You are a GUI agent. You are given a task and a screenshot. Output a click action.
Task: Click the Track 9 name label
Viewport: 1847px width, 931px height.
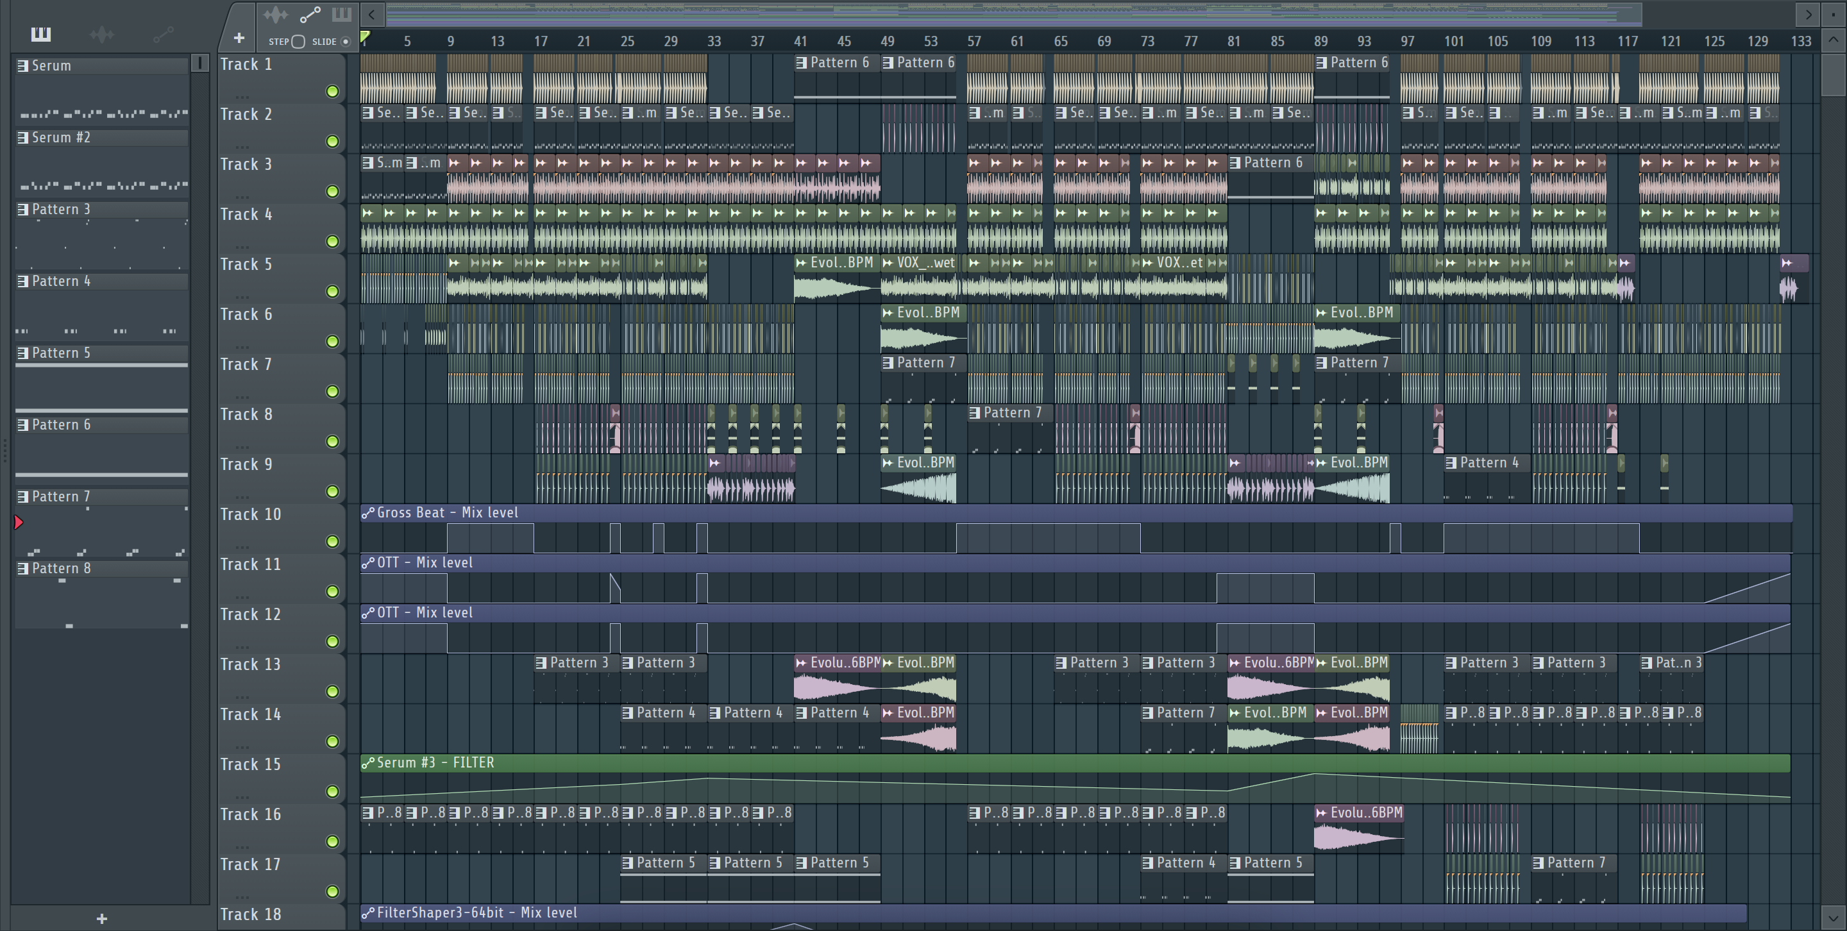coord(247,464)
